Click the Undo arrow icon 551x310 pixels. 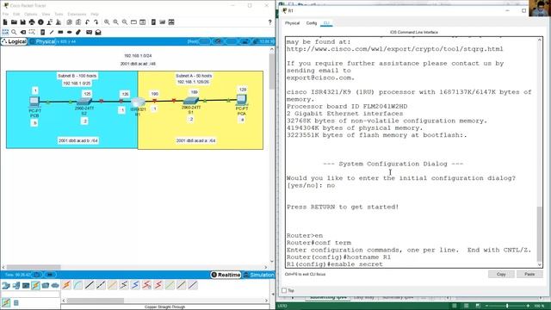click(x=87, y=22)
